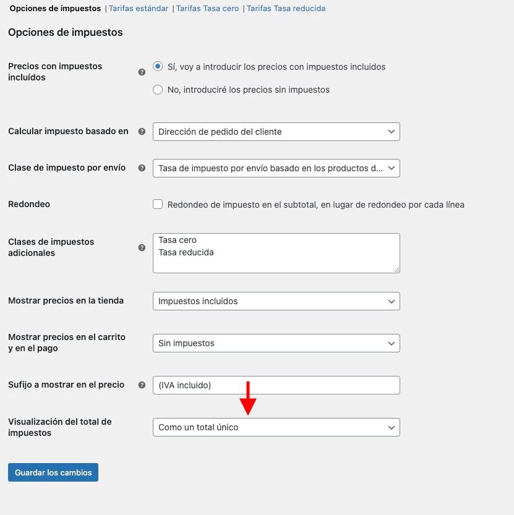This screenshot has height=515, width=514.
Task: Expand the 'Sin impuestos' cart prices dropdown
Action: tap(276, 343)
